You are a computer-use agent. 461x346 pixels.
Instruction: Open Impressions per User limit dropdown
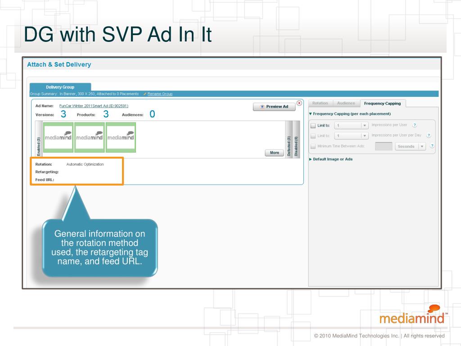pyautogui.click(x=351, y=126)
